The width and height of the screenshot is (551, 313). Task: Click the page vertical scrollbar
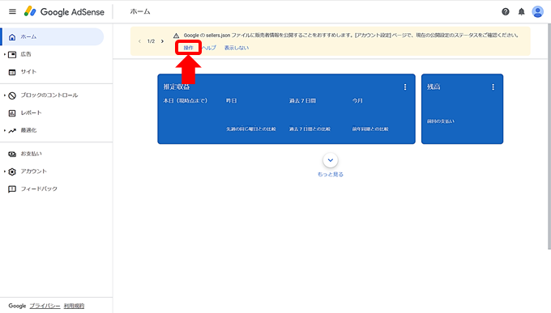click(549, 136)
